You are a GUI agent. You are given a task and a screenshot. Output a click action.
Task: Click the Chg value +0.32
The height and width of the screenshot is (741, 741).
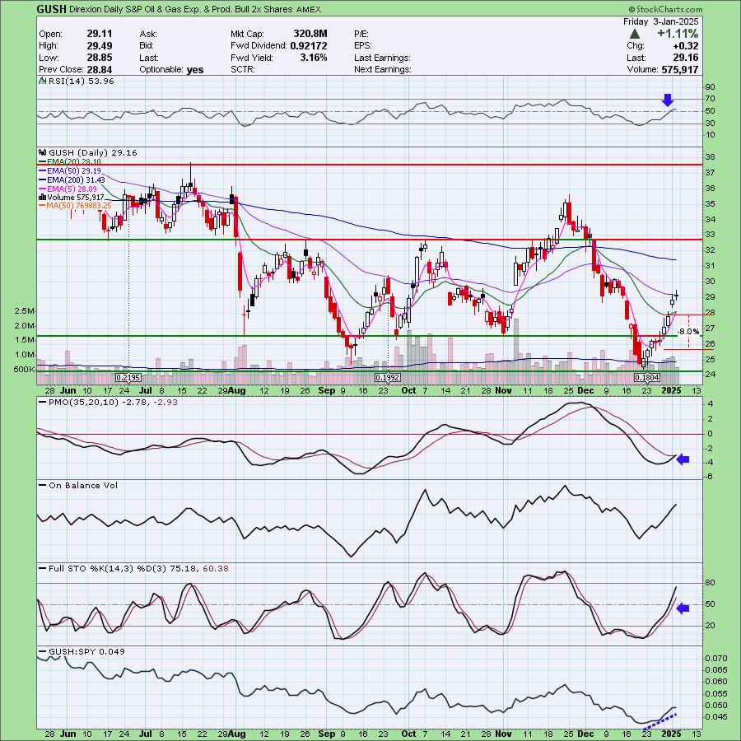[x=687, y=46]
